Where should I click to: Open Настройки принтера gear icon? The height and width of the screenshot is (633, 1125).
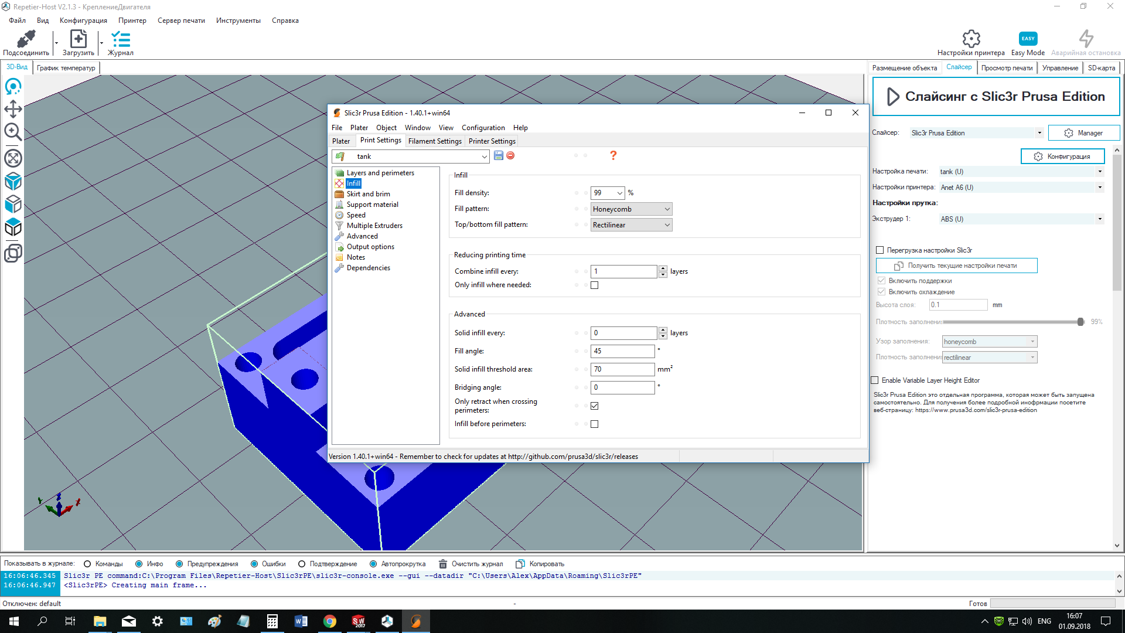tap(971, 39)
